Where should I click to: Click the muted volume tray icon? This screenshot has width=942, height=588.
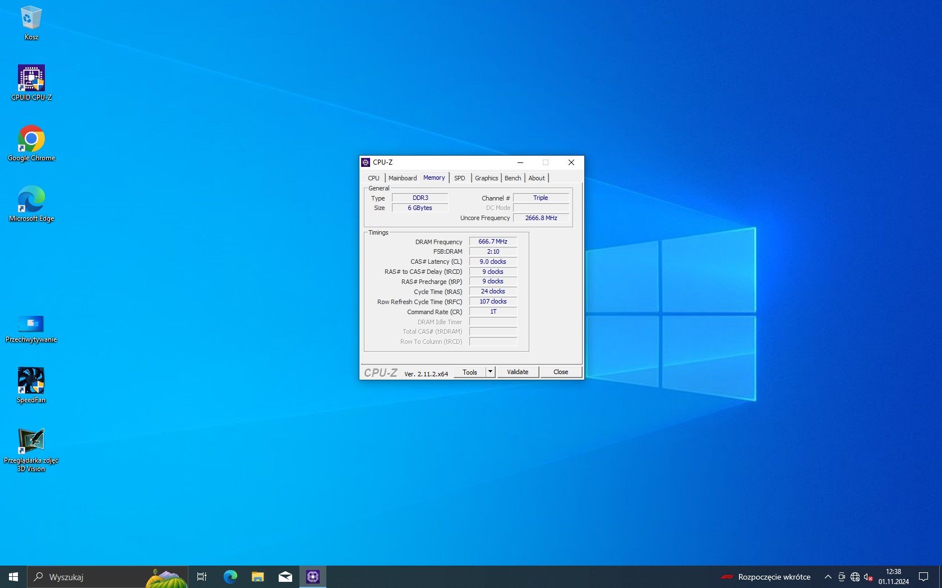869,577
